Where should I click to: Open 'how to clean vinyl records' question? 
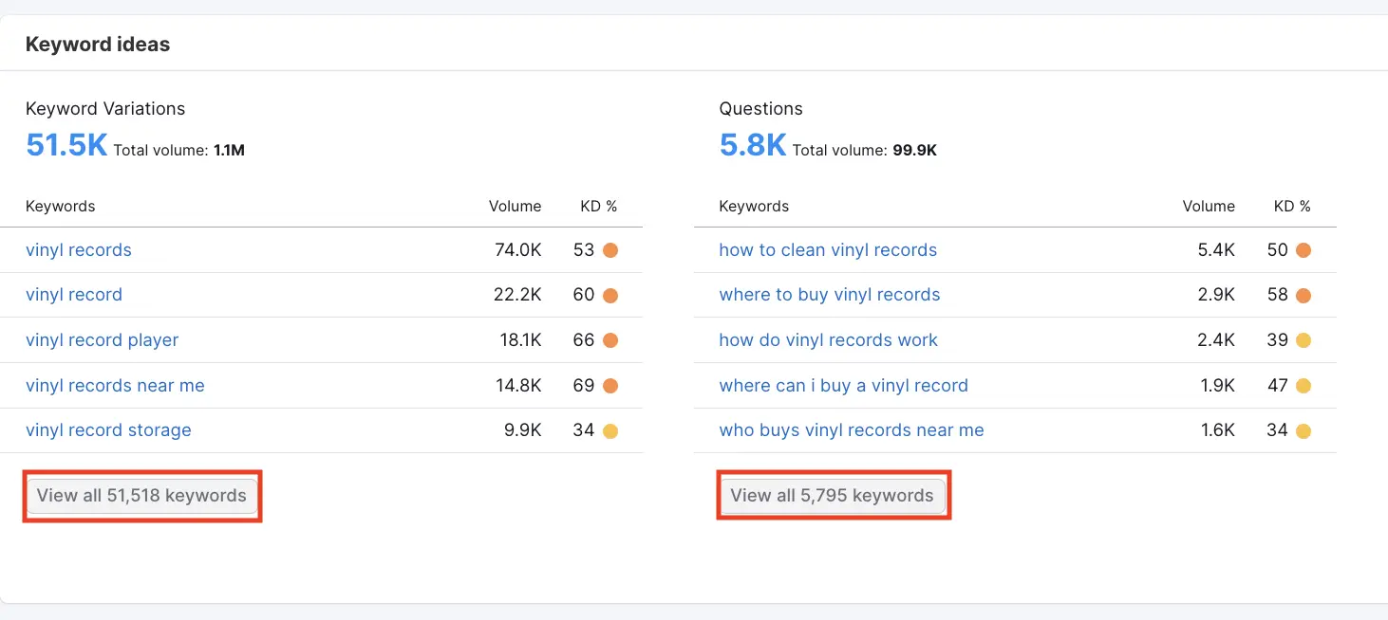pyautogui.click(x=828, y=250)
